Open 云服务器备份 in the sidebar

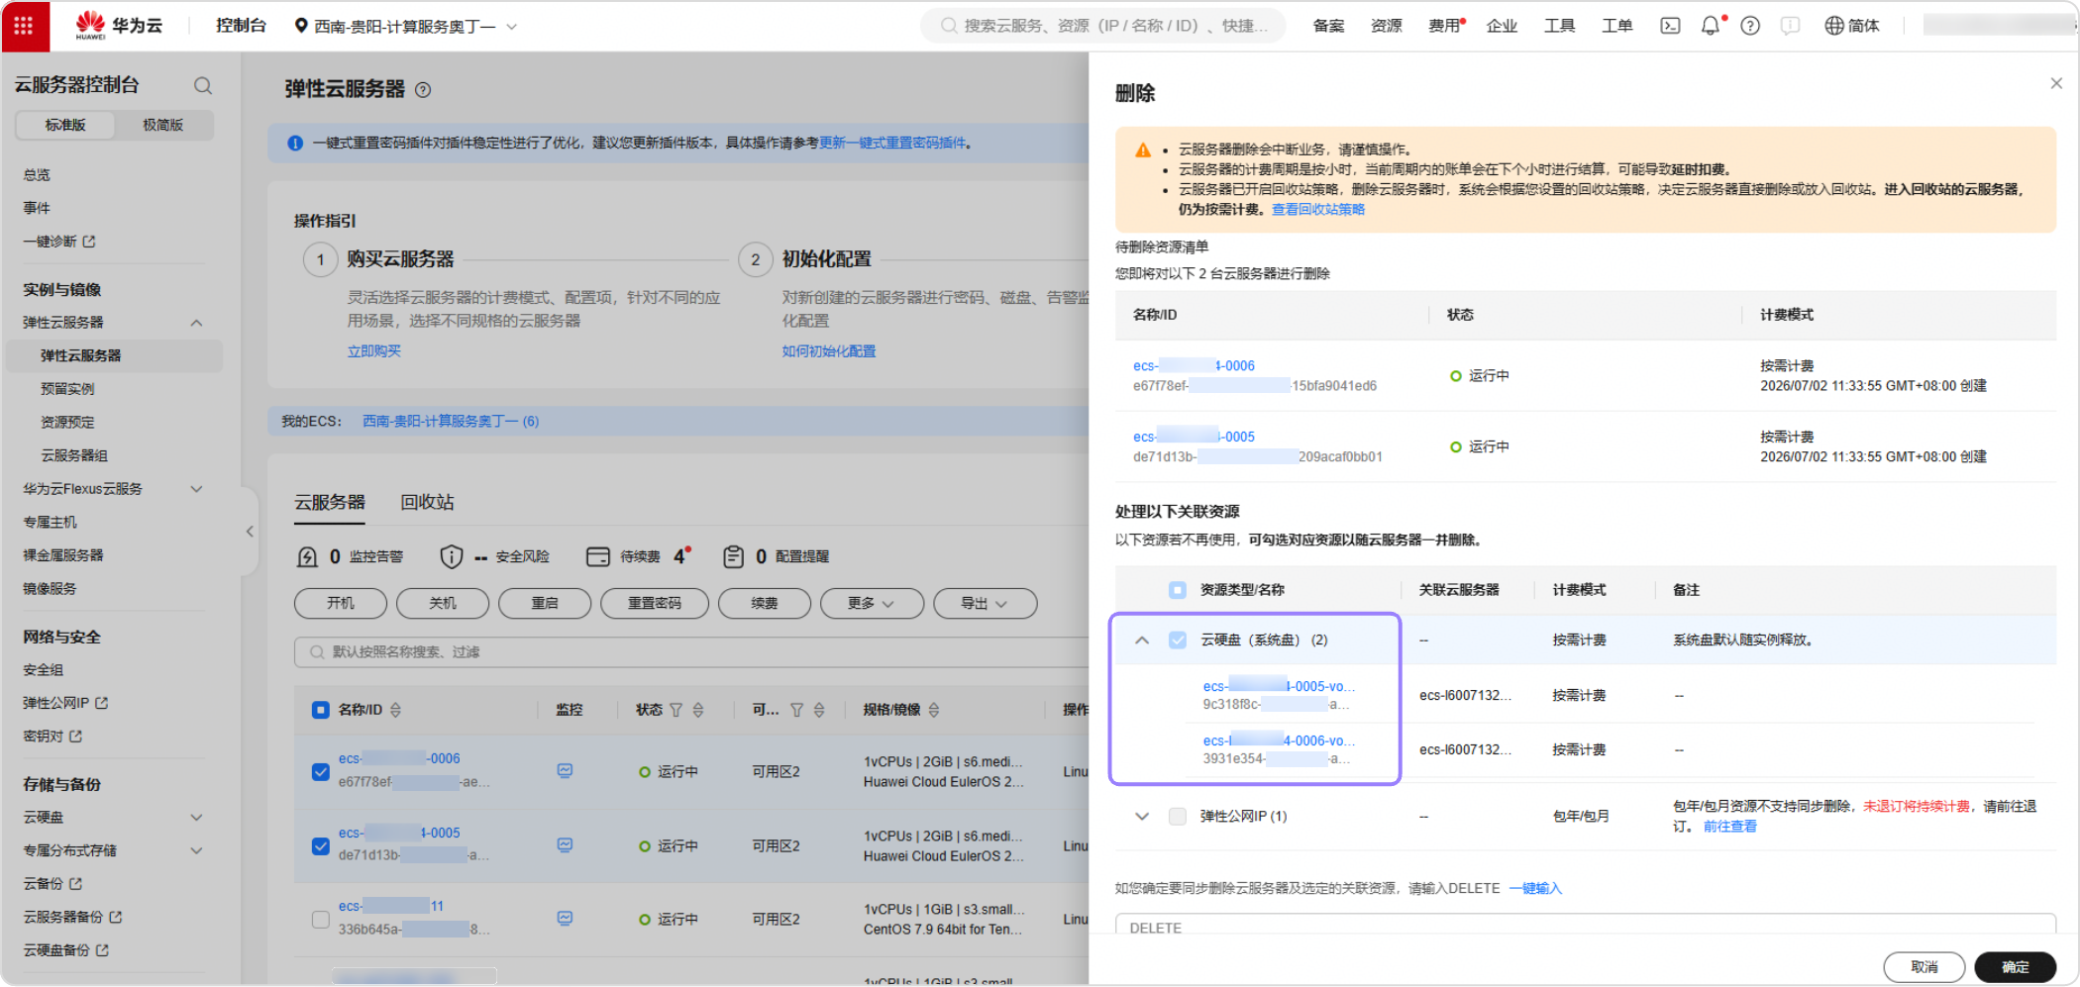click(63, 917)
